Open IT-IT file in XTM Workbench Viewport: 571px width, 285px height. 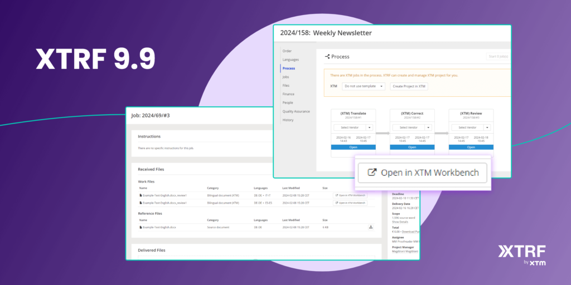(x=351, y=195)
